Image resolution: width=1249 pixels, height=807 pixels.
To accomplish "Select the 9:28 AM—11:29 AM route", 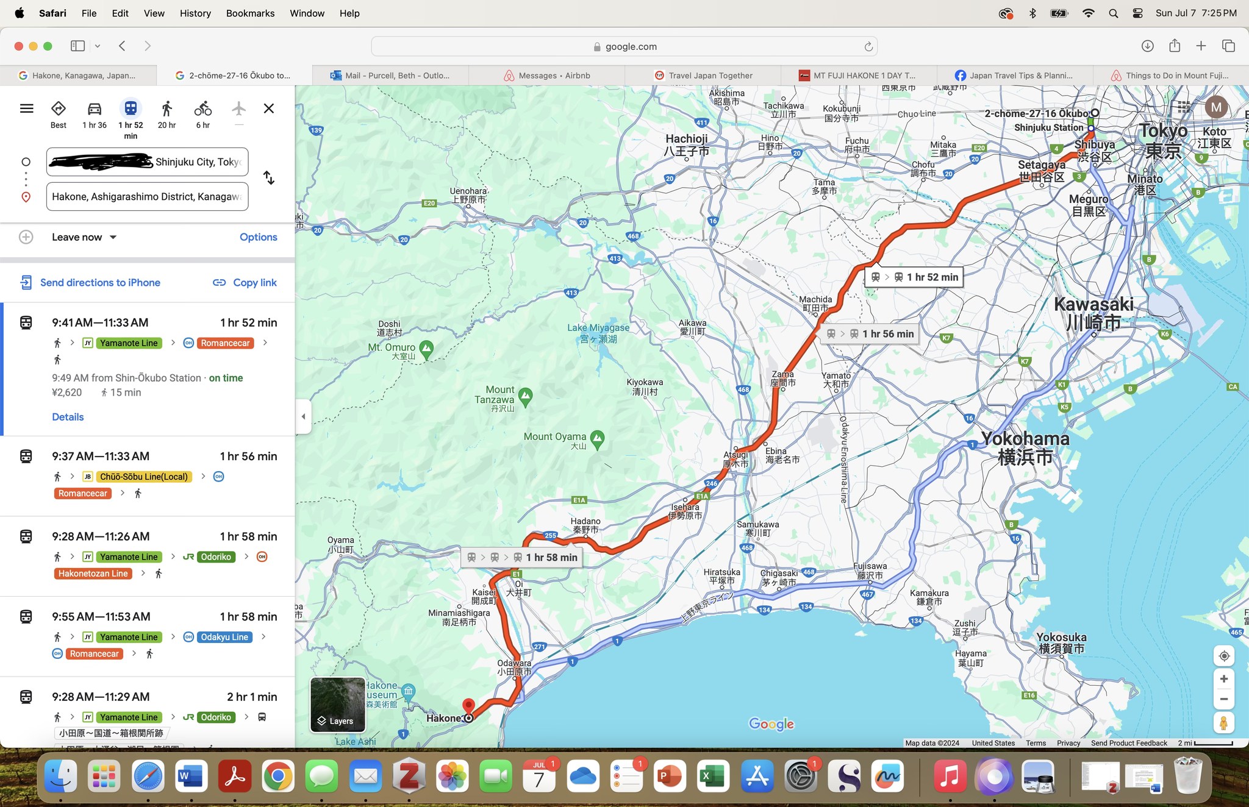I will (x=148, y=712).
